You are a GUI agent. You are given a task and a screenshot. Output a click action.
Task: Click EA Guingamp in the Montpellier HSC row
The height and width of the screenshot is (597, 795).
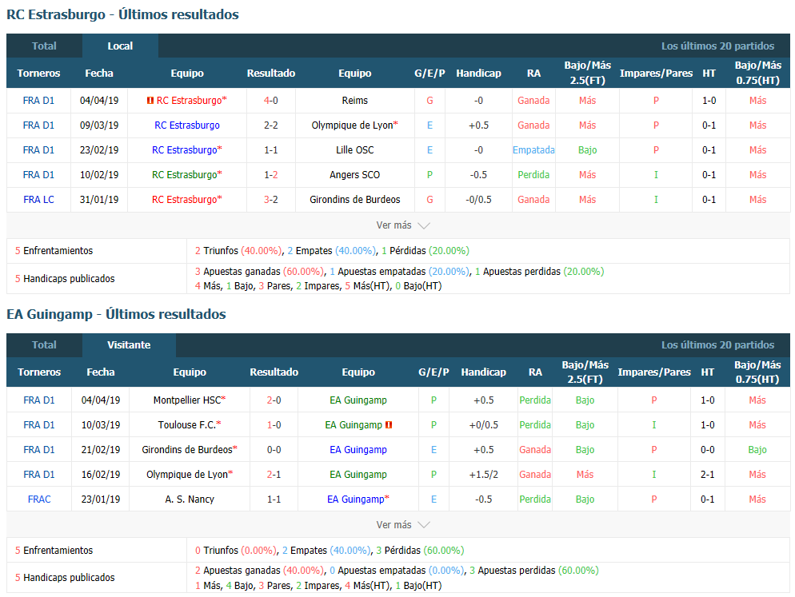tap(358, 400)
